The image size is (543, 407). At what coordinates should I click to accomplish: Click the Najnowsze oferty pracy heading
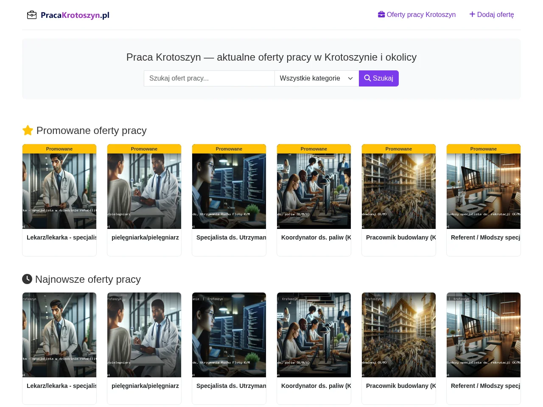[x=81, y=279]
